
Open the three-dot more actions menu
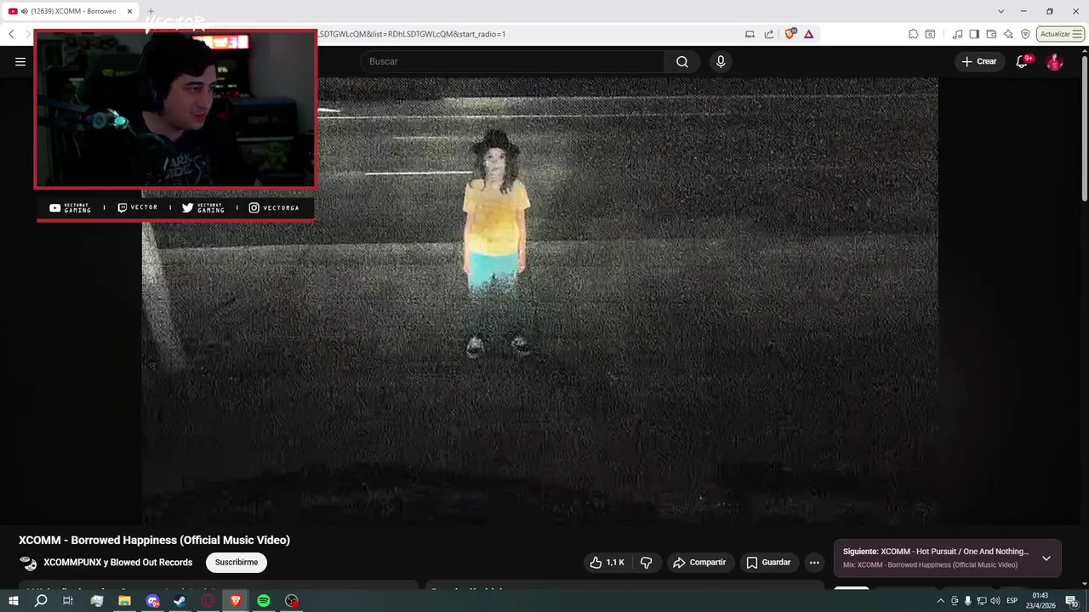pos(814,562)
